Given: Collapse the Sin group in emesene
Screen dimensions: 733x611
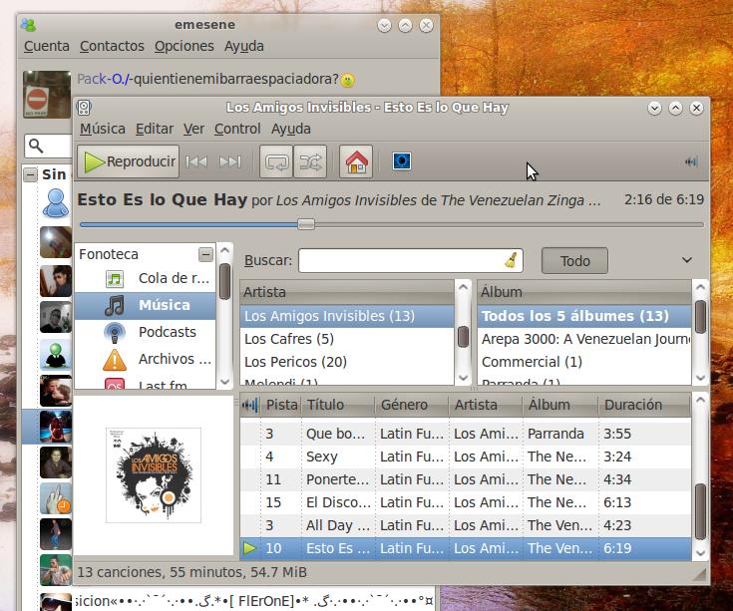Looking at the screenshot, I should [30, 174].
